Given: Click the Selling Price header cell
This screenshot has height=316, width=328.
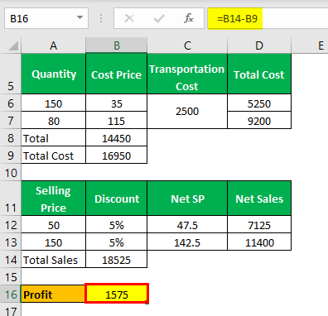Looking at the screenshot, I should [54, 199].
